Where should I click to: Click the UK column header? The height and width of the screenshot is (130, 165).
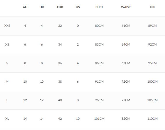tap(42, 7)
